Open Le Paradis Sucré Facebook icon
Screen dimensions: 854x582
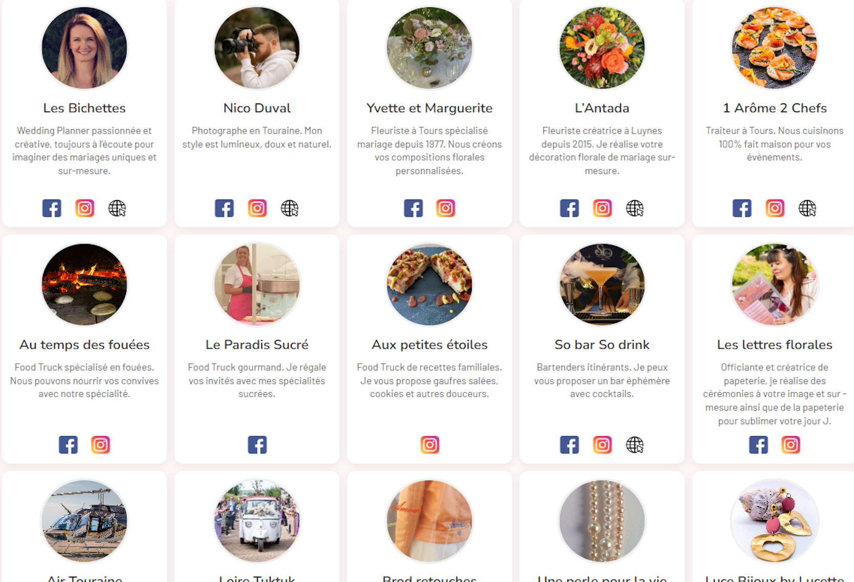(x=257, y=445)
